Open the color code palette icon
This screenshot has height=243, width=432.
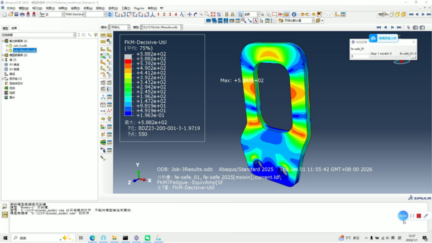point(281,21)
